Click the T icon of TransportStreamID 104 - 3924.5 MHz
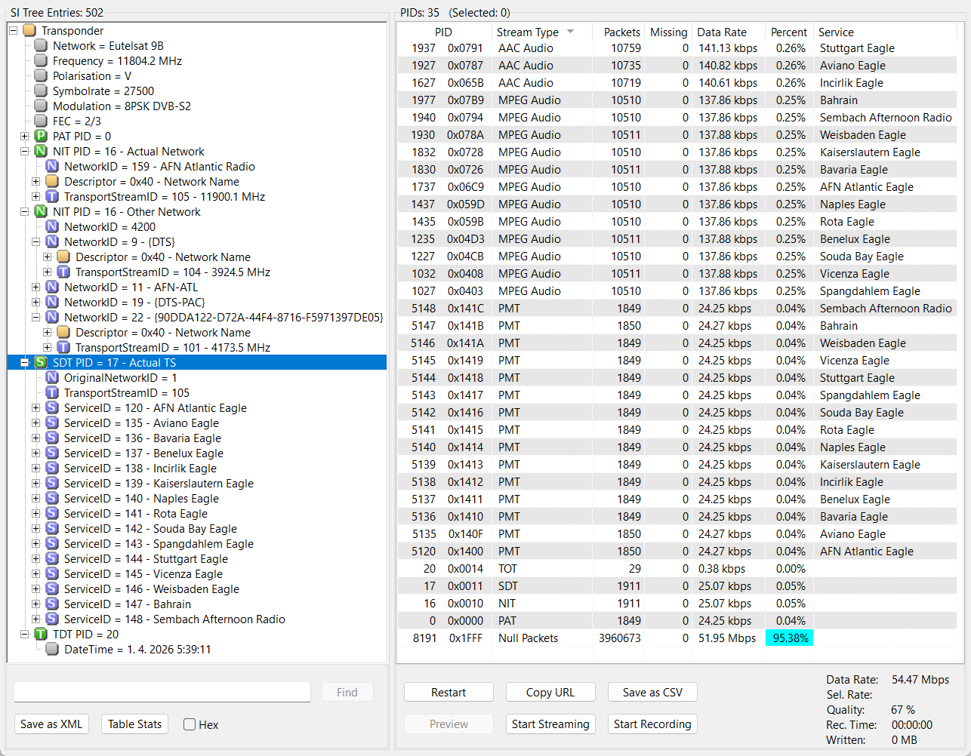 pos(63,272)
